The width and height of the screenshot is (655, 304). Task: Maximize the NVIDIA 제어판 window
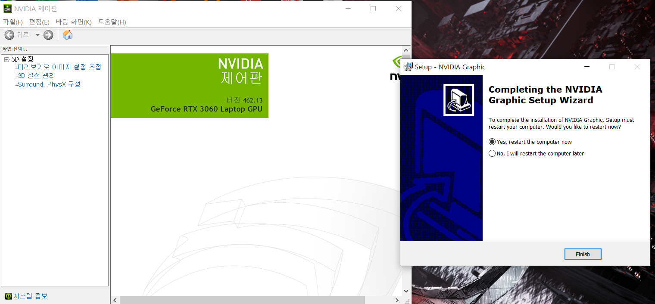[x=373, y=9]
